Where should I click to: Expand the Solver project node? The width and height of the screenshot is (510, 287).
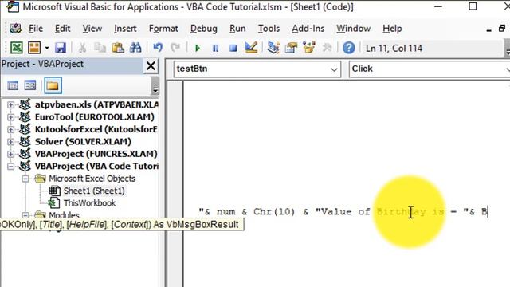point(10,142)
